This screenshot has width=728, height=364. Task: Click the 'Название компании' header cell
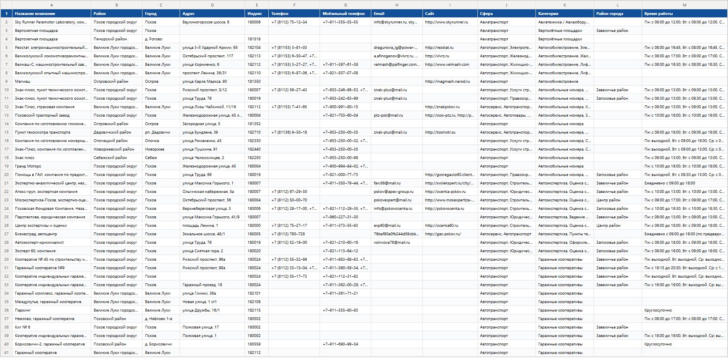[52, 14]
